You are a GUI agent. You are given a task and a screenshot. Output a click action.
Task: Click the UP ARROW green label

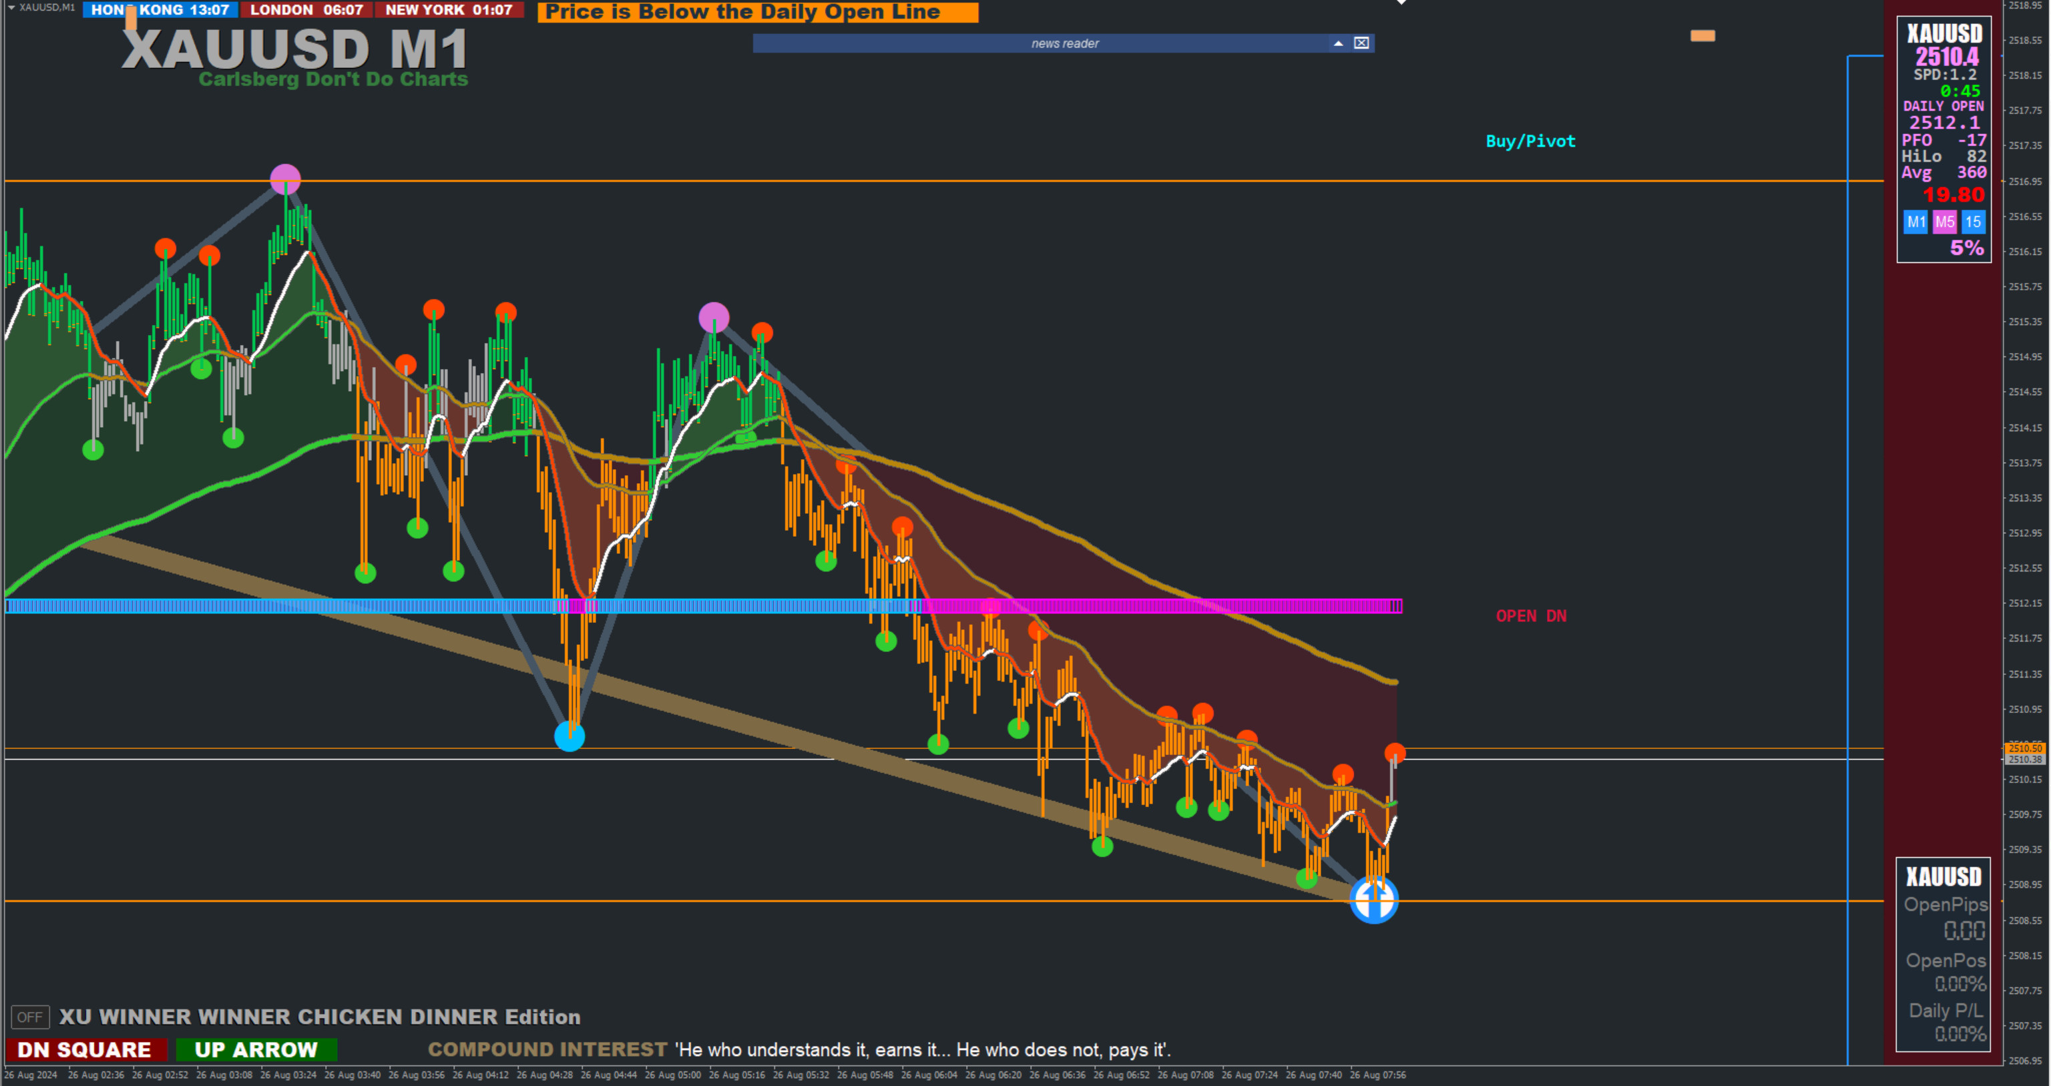click(x=256, y=1049)
